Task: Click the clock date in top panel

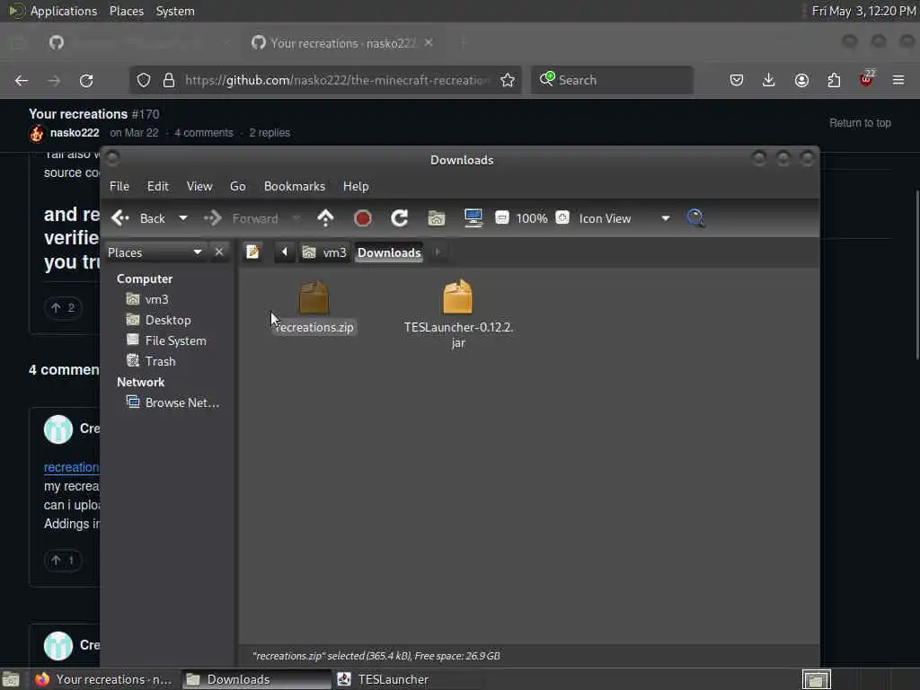Action: (863, 11)
